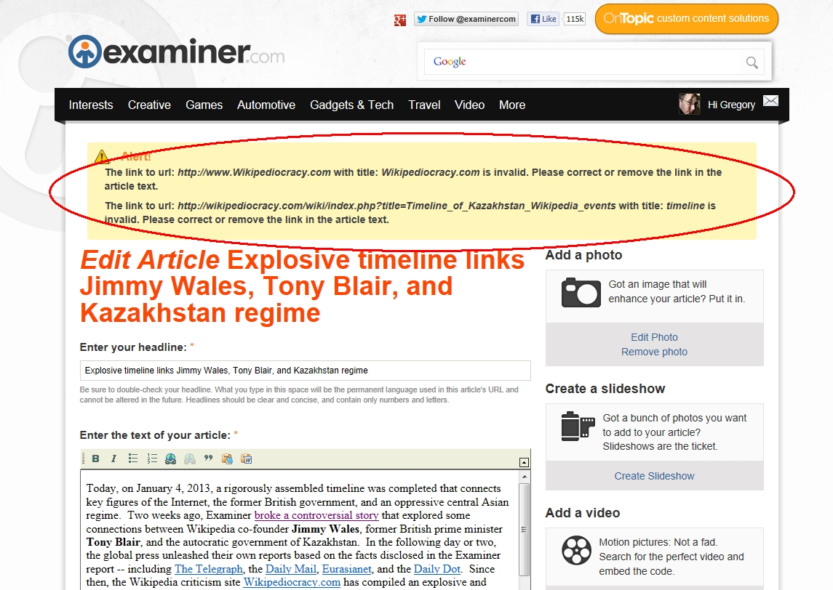This screenshot has width=833, height=590.
Task: Go to the Gadgets & Tech section
Action: [351, 105]
